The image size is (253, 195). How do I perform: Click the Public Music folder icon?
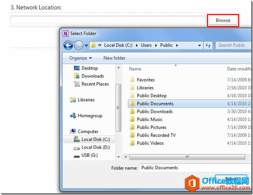tap(132, 119)
